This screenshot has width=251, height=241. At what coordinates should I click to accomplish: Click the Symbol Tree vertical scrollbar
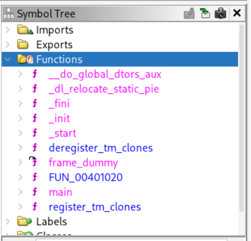coord(241,118)
